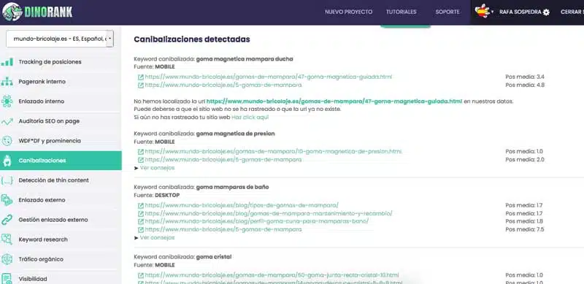Click keyword text goma mamparas de baño
The width and height of the screenshot is (584, 284).
coord(232,187)
